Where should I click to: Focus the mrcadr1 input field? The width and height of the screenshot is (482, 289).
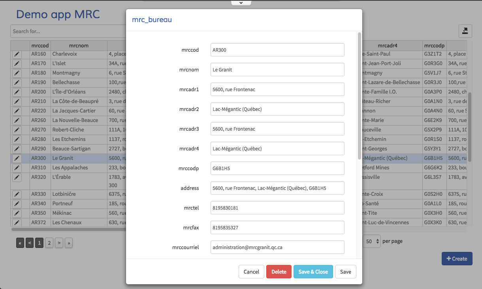tap(277, 89)
